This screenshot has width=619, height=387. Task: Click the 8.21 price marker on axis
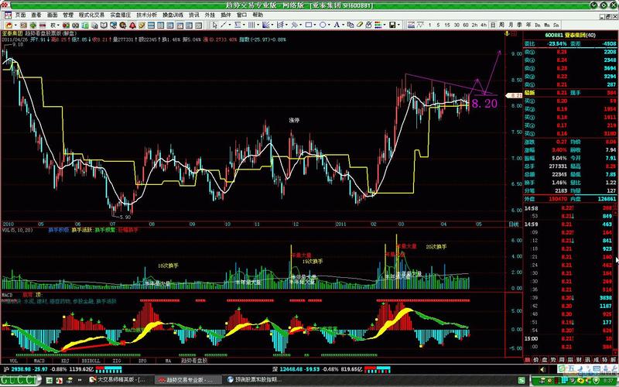point(515,95)
